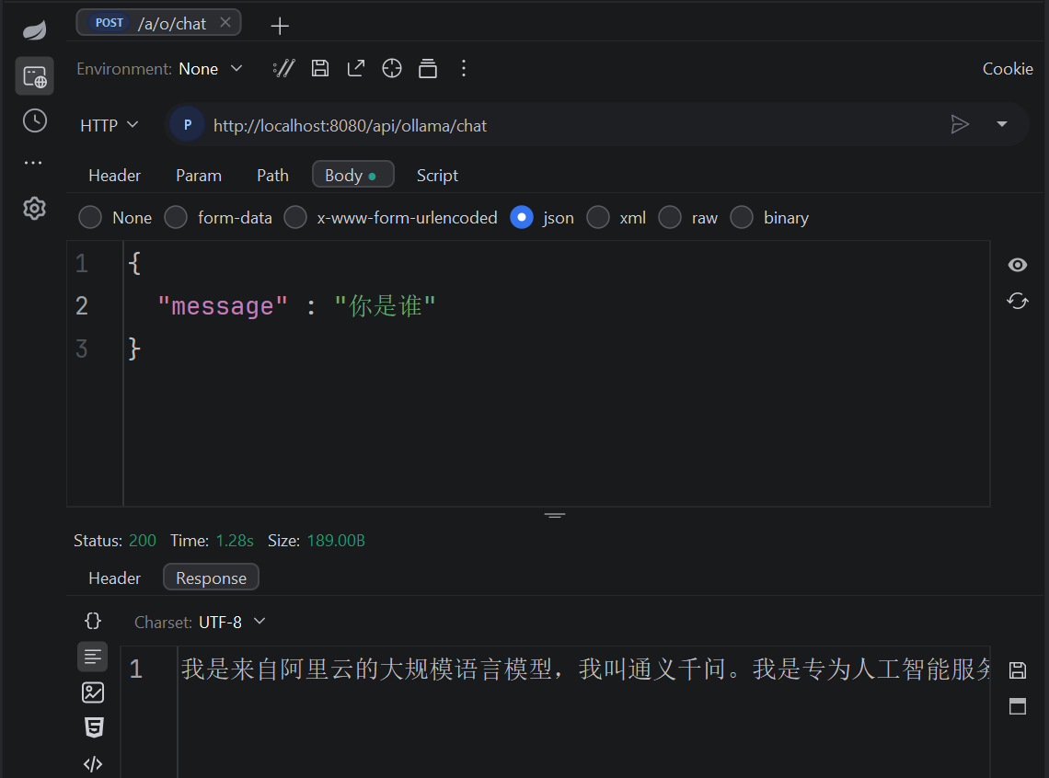This screenshot has height=778, width=1049.
Task: Click the archive/history icon on the toolbar
Action: coord(427,68)
